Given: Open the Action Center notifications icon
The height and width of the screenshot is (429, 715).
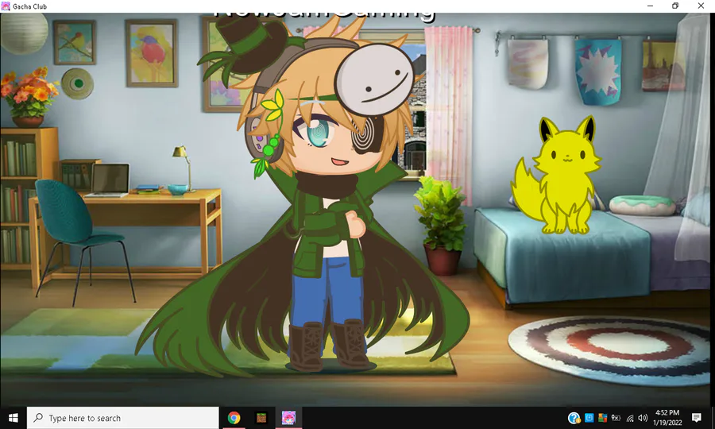Looking at the screenshot, I should (x=696, y=418).
